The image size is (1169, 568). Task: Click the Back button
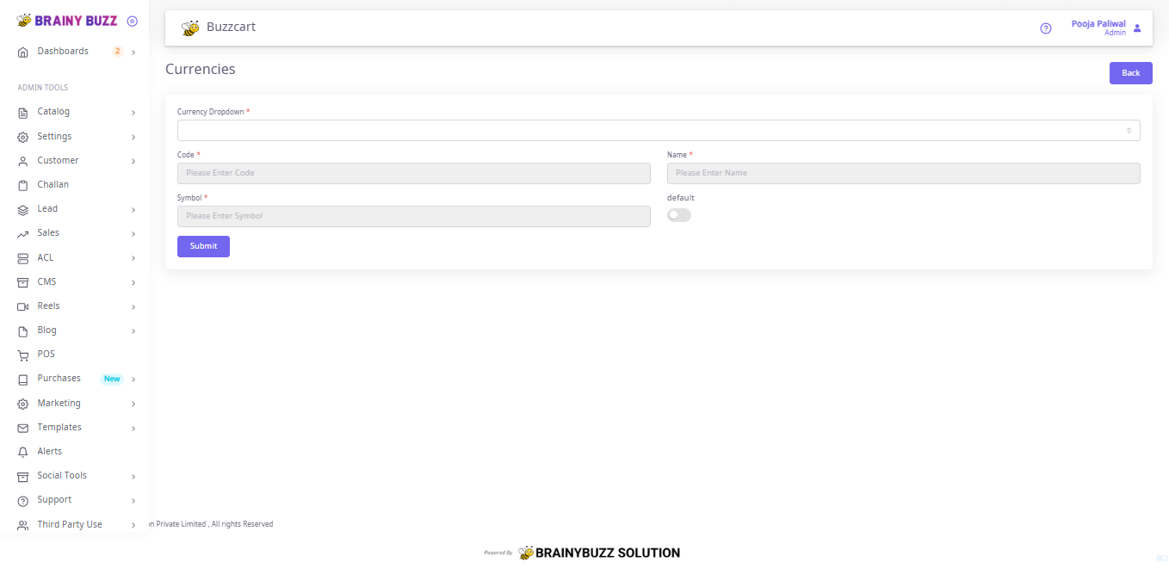(1130, 73)
